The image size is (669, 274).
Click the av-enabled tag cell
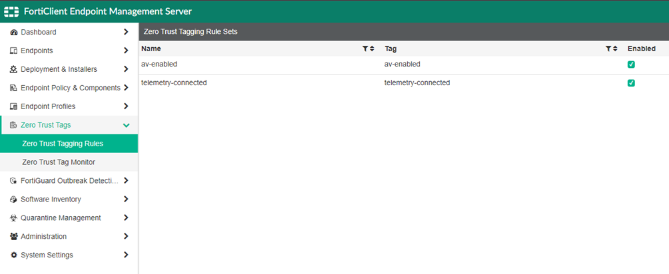(x=402, y=65)
